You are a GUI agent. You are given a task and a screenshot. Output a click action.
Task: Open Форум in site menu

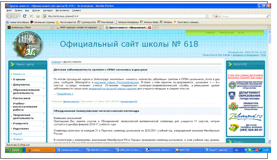pyautogui.click(x=18, y=139)
